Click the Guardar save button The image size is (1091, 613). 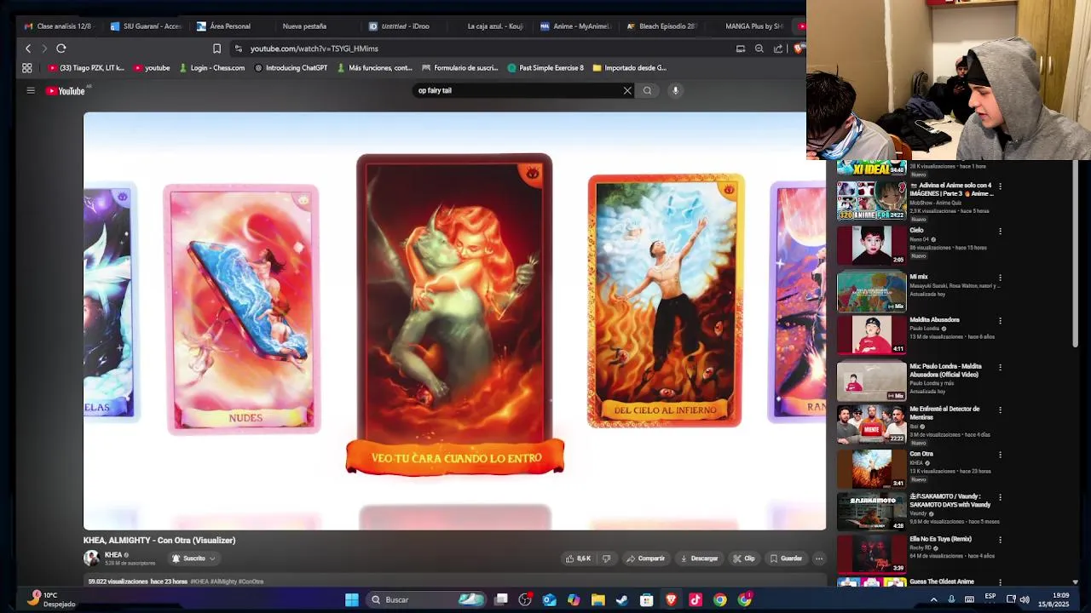(786, 559)
